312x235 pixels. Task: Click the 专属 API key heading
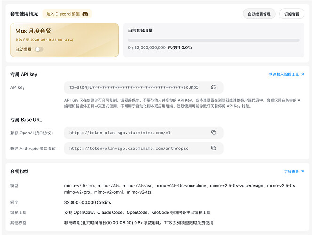tap(24, 74)
